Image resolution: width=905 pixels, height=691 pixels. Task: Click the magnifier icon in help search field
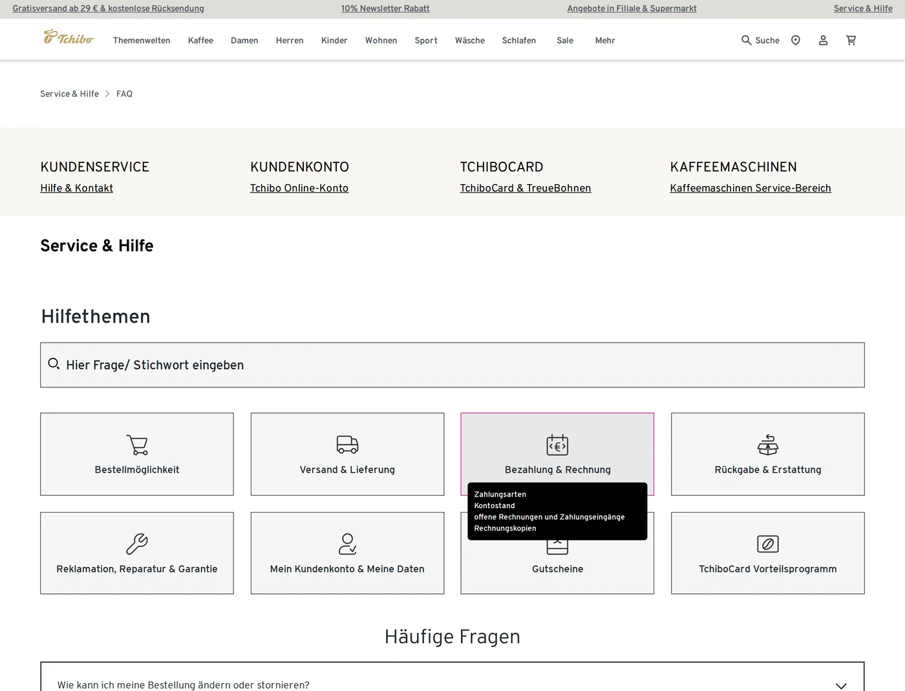tap(54, 364)
